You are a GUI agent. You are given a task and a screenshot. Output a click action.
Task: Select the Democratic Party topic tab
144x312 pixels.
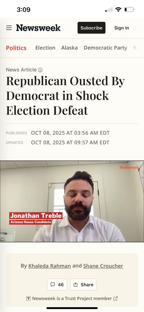(x=105, y=48)
